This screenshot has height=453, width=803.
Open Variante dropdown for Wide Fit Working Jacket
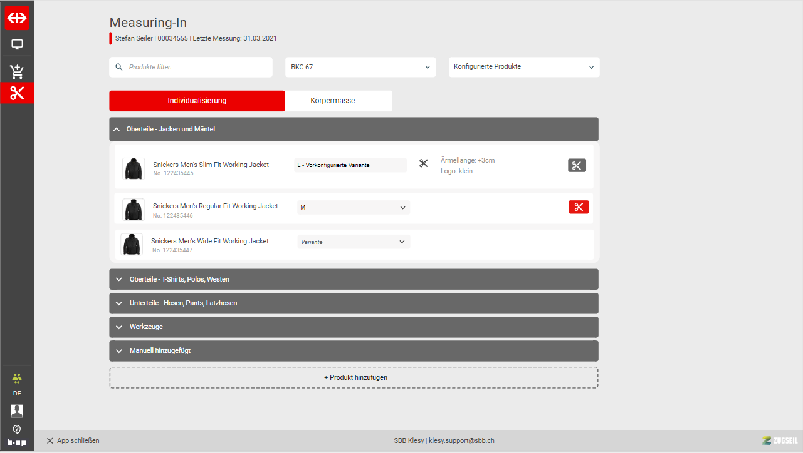point(353,242)
